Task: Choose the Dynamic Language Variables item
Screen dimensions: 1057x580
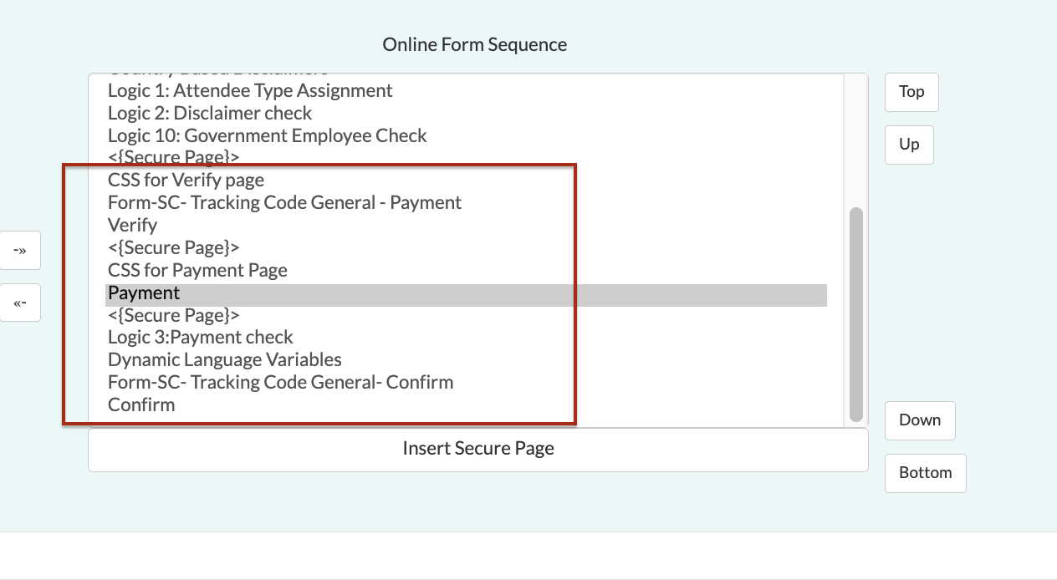Action: click(224, 360)
